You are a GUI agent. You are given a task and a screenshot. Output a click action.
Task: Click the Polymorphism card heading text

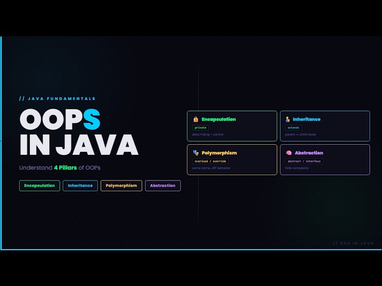click(219, 153)
